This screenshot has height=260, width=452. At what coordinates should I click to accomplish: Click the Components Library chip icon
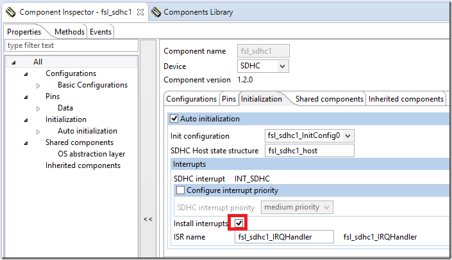[x=156, y=12]
